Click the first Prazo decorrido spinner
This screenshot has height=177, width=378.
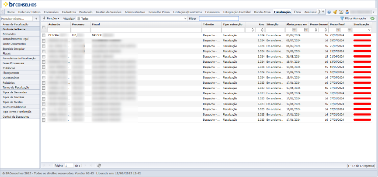[316, 30]
